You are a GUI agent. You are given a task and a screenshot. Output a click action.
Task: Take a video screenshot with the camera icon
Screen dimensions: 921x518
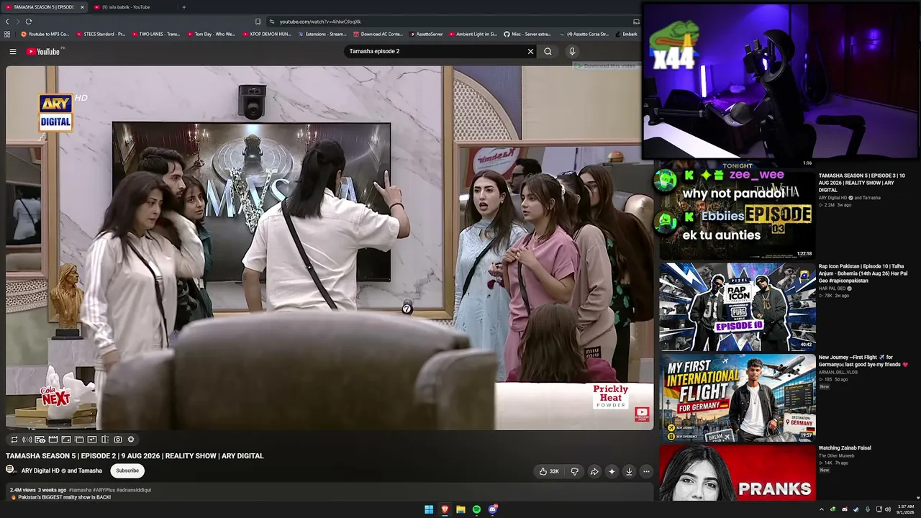point(118,440)
